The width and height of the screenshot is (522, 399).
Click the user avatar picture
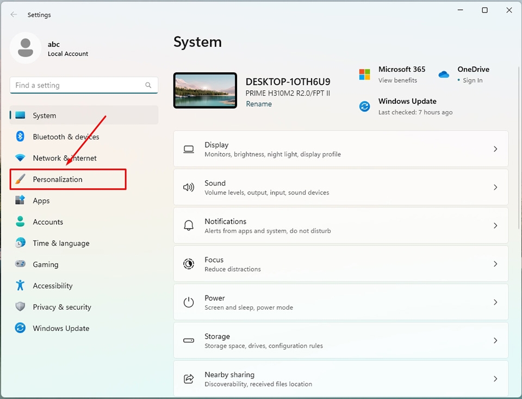coord(26,48)
